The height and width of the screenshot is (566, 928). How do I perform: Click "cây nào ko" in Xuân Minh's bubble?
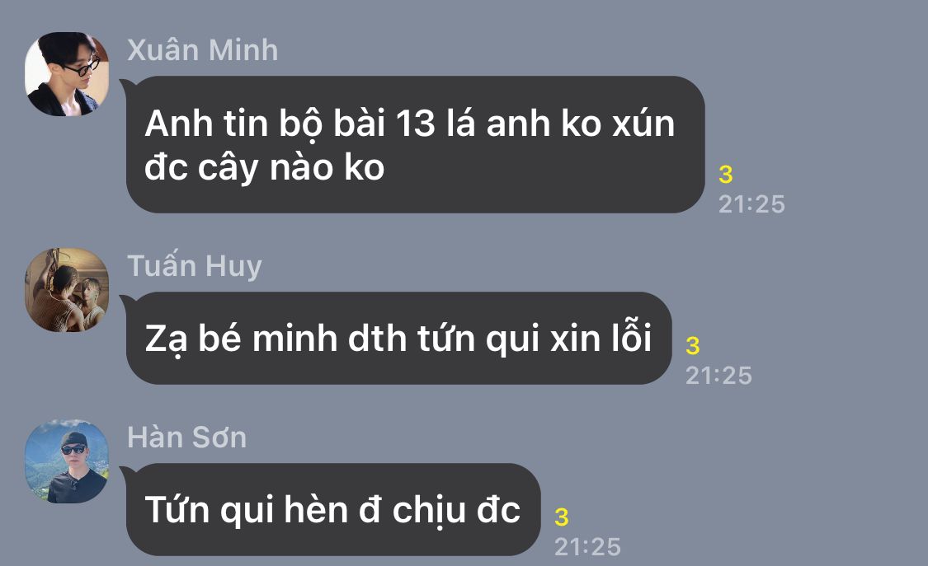291,168
